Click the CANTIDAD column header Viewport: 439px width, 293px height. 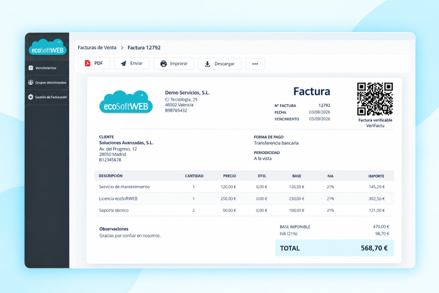pos(194,176)
